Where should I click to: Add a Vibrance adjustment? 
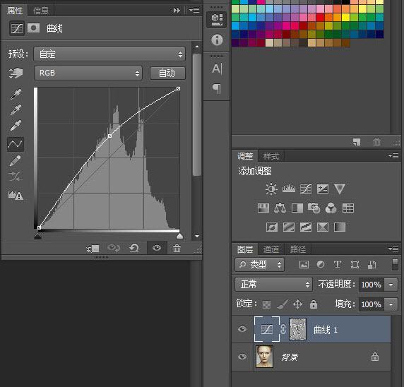pos(340,189)
